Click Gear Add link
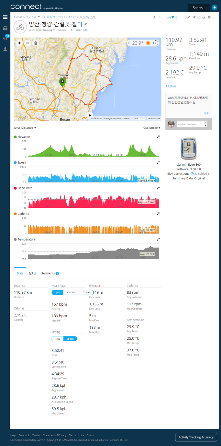Viewport: 221px width, 446px height. (85, 30)
